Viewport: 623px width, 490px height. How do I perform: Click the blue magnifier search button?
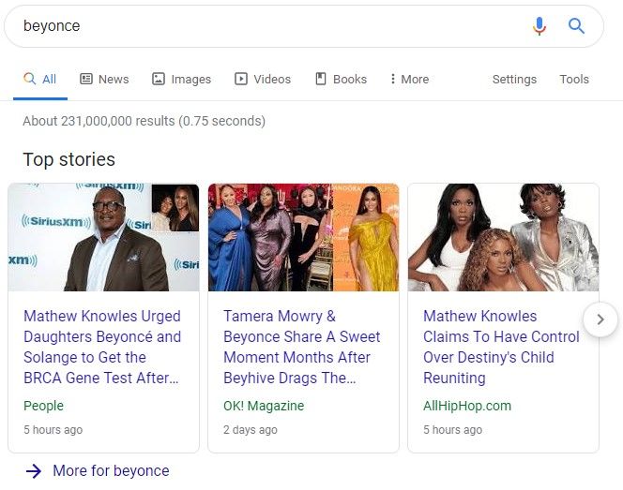click(576, 26)
